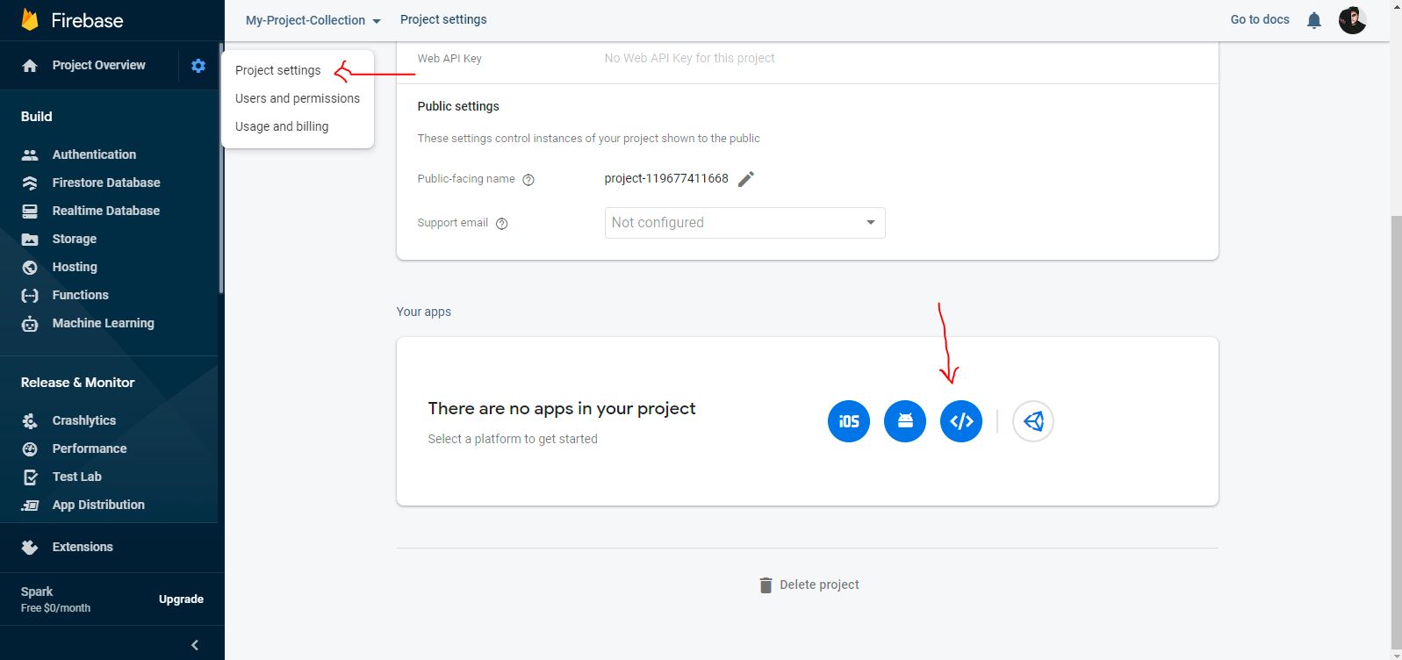Open the Support email dropdown
The height and width of the screenshot is (660, 1402).
(x=744, y=223)
